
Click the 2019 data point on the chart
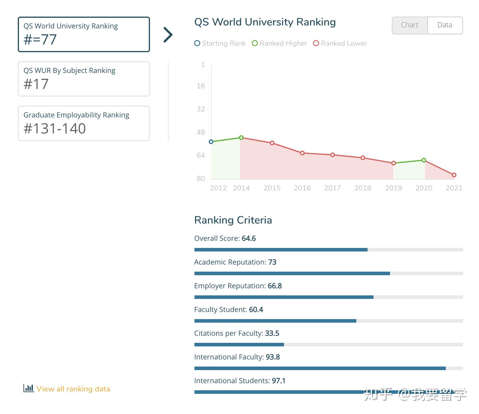pos(394,163)
